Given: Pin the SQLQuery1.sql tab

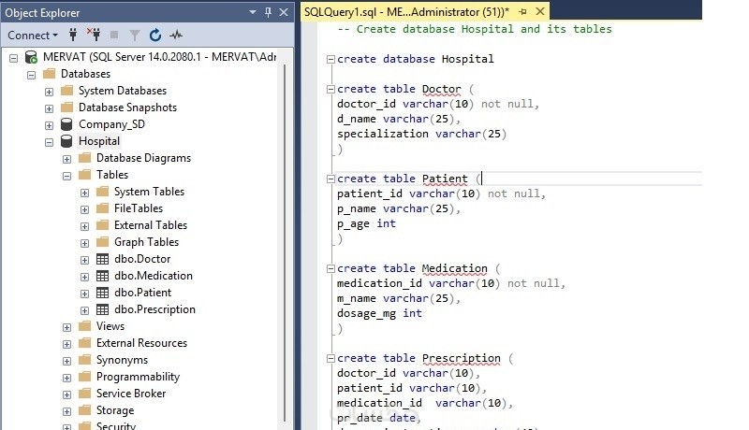Looking at the screenshot, I should click(x=522, y=12).
